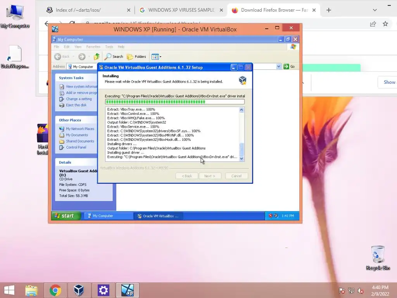The height and width of the screenshot is (298, 397).
Task: Click the XP Forward arrow in My Computer
Action: click(81, 57)
